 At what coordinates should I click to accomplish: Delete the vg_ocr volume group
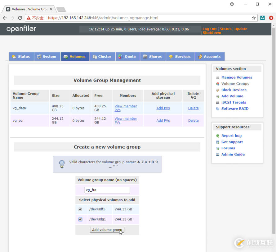[x=193, y=120]
